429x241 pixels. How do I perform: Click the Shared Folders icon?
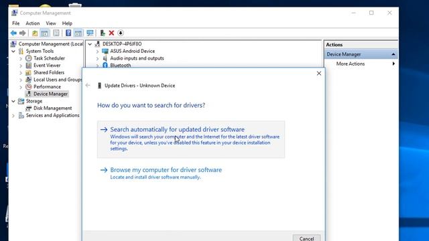(28, 72)
